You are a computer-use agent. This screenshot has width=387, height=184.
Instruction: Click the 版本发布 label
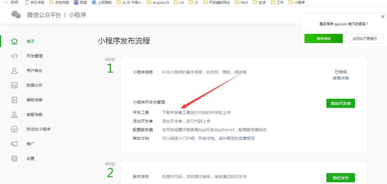(141, 176)
